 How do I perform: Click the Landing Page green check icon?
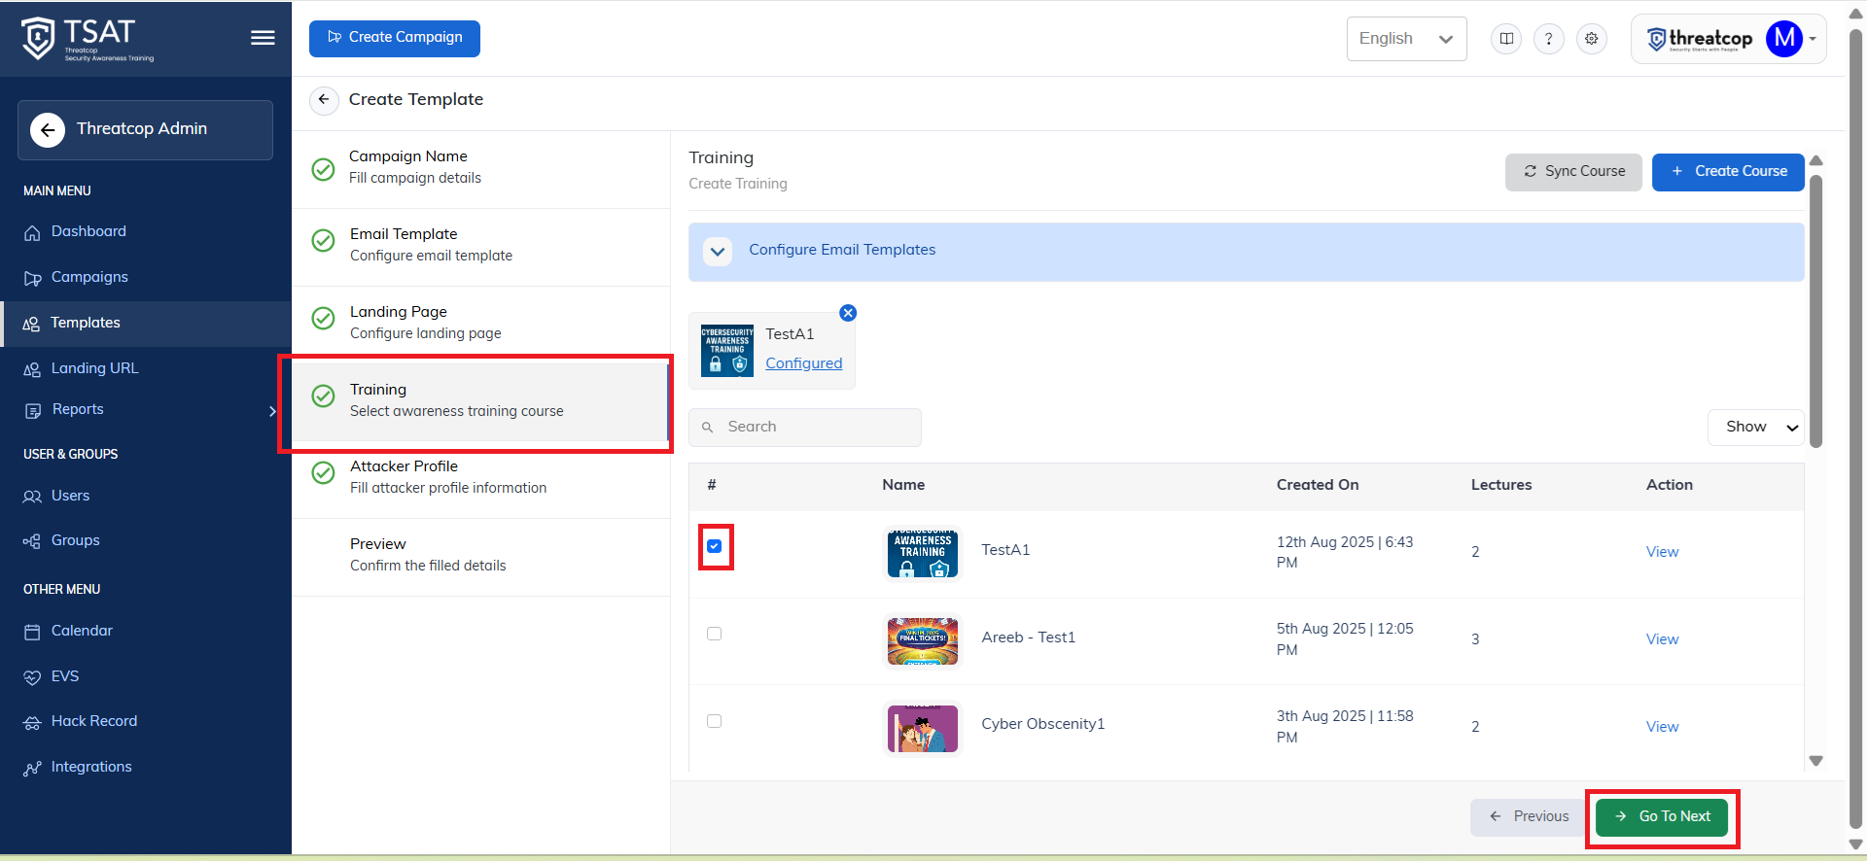[323, 318]
